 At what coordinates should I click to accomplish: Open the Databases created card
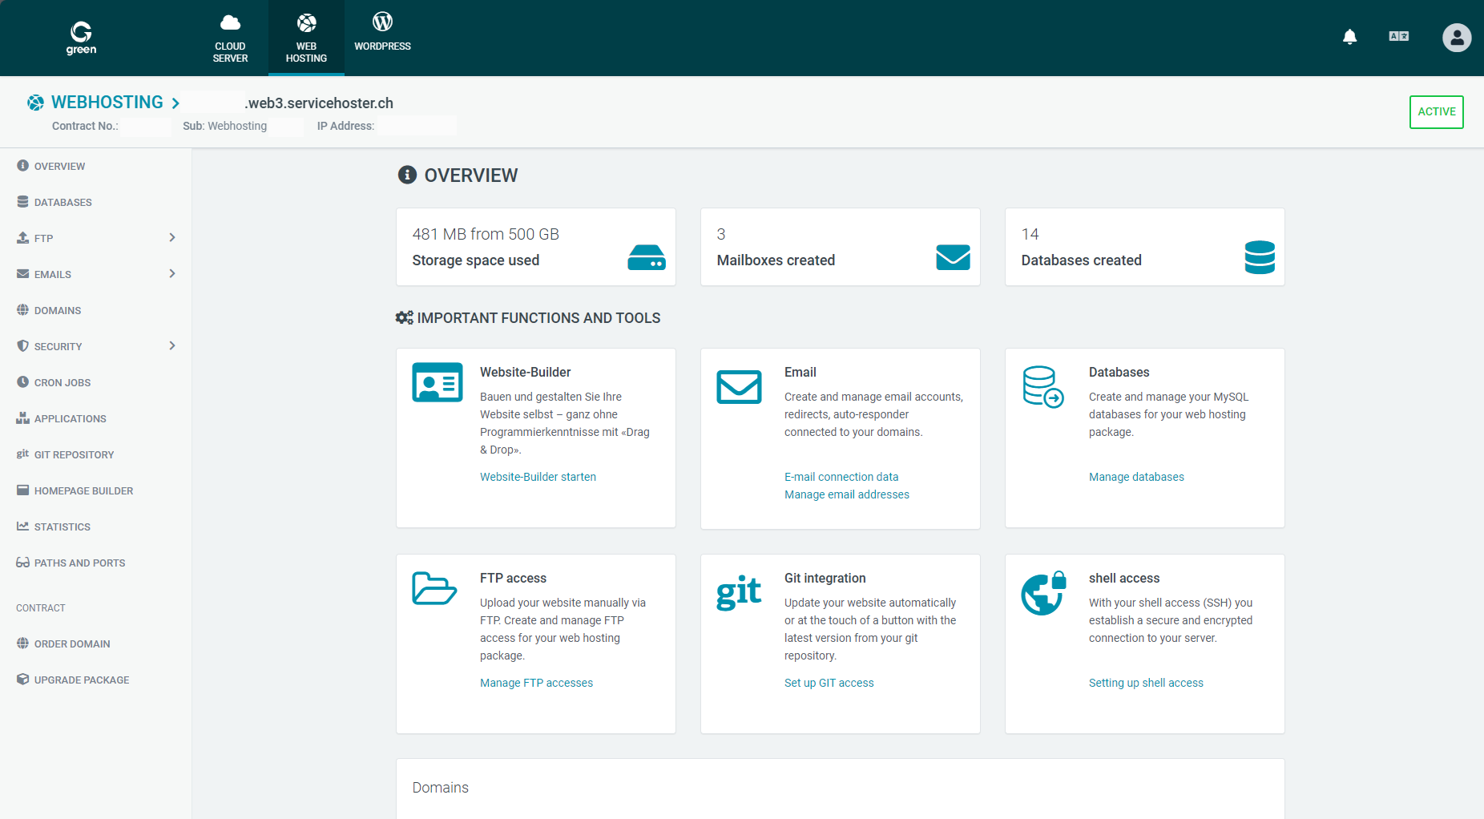click(x=1145, y=247)
